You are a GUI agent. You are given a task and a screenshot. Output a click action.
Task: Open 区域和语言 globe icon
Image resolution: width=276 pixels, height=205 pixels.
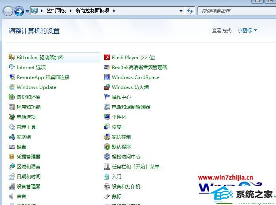pos(12,166)
